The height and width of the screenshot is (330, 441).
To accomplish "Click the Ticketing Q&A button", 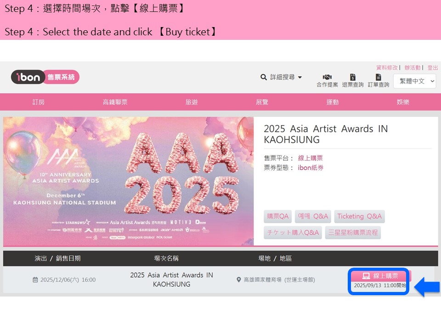I will coord(359,216).
